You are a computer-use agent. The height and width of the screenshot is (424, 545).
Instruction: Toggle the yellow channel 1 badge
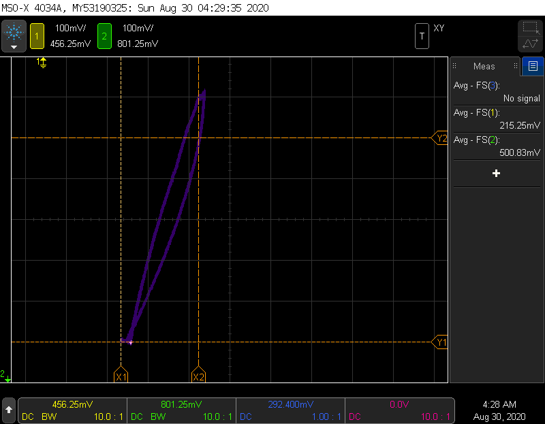[36, 36]
